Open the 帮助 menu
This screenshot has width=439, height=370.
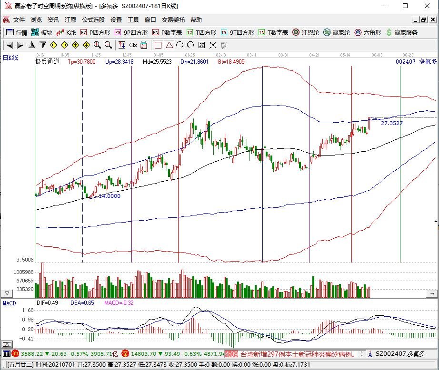[196, 20]
